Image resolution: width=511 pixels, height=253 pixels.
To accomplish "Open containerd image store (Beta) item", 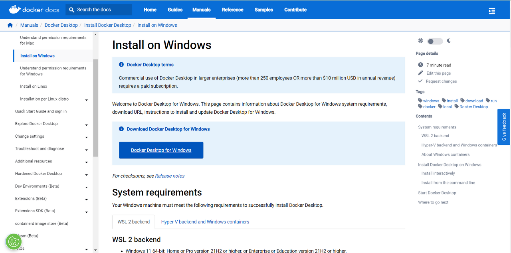I will (x=42, y=223).
